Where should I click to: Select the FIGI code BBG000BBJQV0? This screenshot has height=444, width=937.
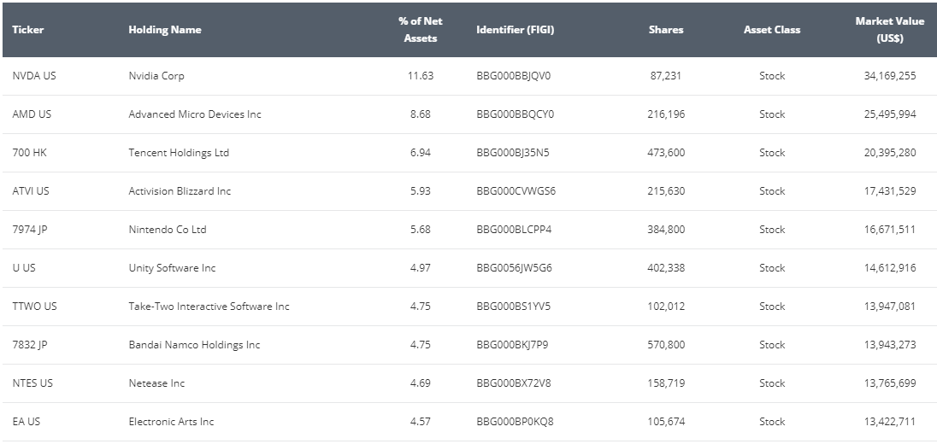click(x=513, y=76)
